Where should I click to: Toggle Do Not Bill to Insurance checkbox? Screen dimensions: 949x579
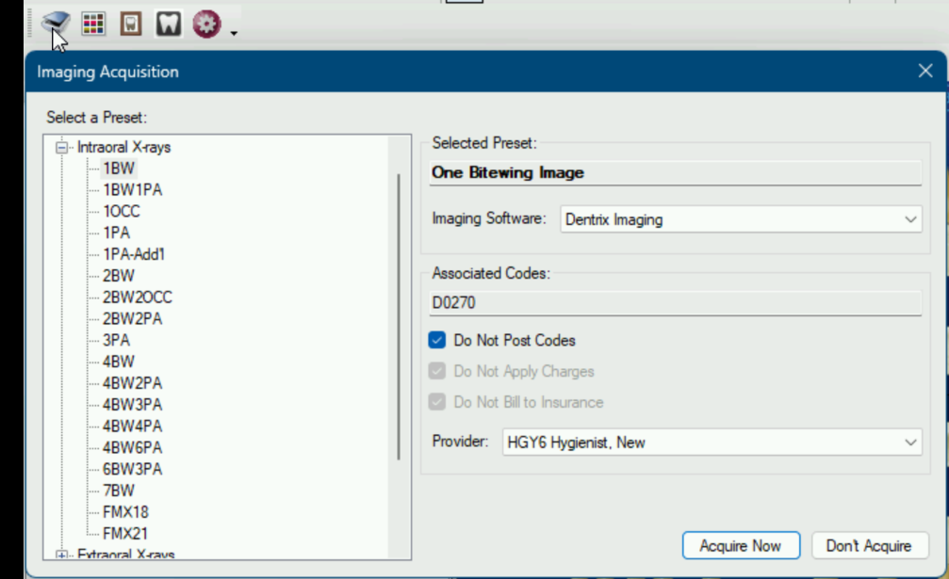coord(437,402)
